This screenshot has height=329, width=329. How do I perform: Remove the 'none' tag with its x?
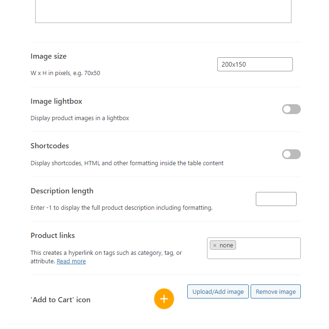click(215, 245)
